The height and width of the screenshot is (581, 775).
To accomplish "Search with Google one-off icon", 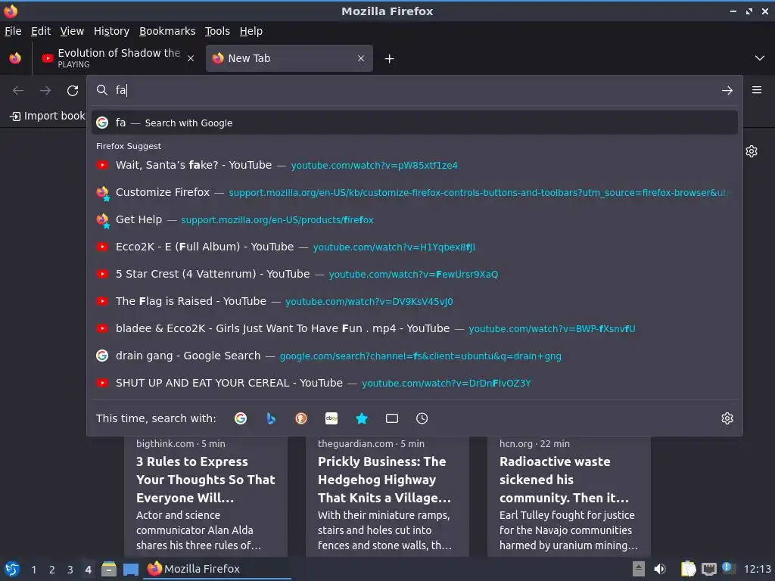I will pyautogui.click(x=241, y=418).
